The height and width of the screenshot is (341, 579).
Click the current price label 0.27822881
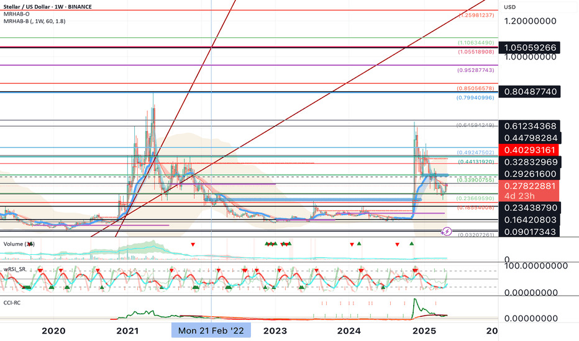[x=529, y=186]
